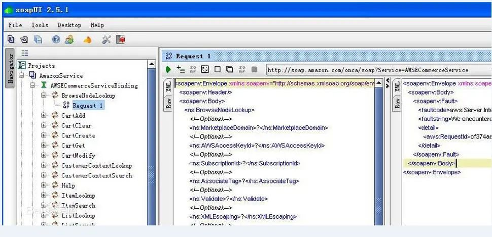Click the ns:SubscriptionId line in request
This screenshot has width=492, height=237.
point(245,163)
